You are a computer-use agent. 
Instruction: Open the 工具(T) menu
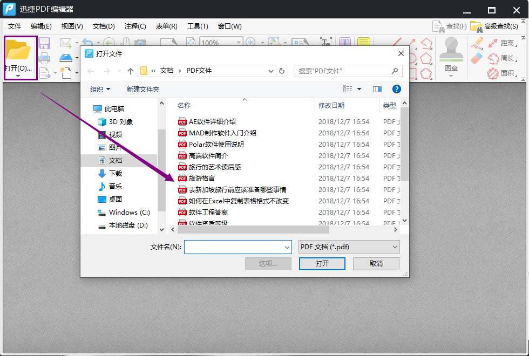198,26
